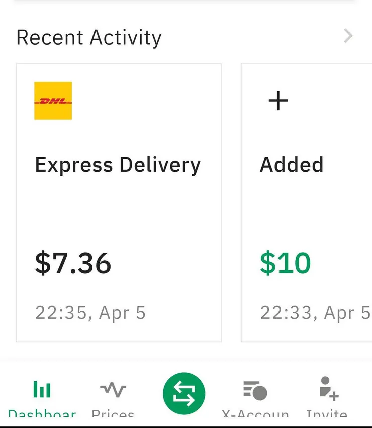Click the Invite person-plus icon
372x428 pixels.
pyautogui.click(x=328, y=389)
